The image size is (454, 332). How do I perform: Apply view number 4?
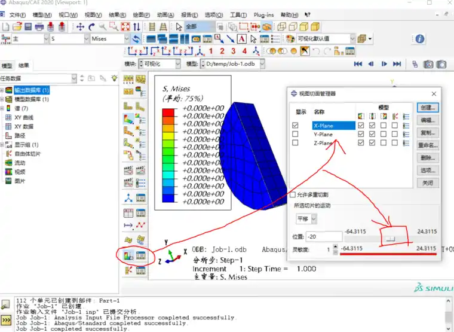pos(245,51)
